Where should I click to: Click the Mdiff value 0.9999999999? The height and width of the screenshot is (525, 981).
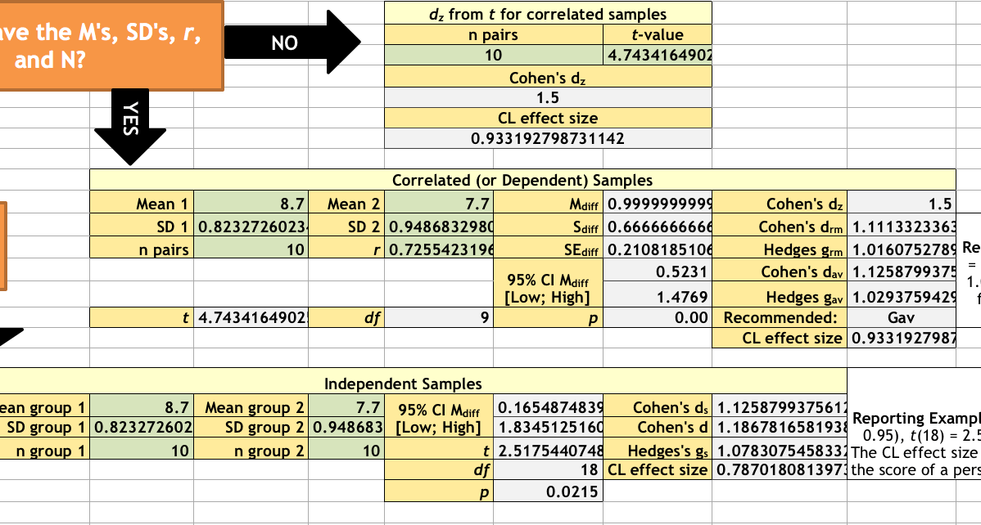(658, 204)
